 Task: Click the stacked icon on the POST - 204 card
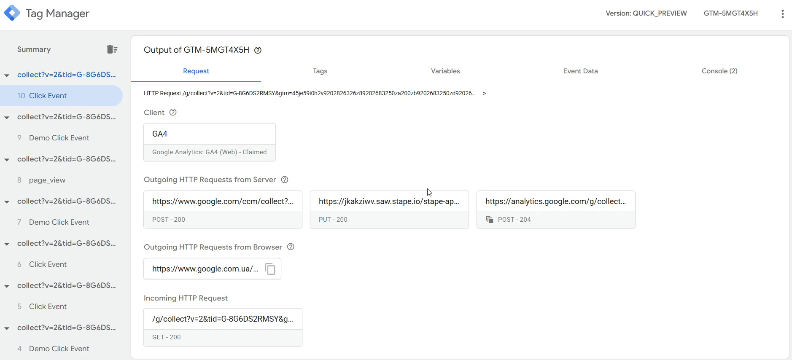(490, 220)
